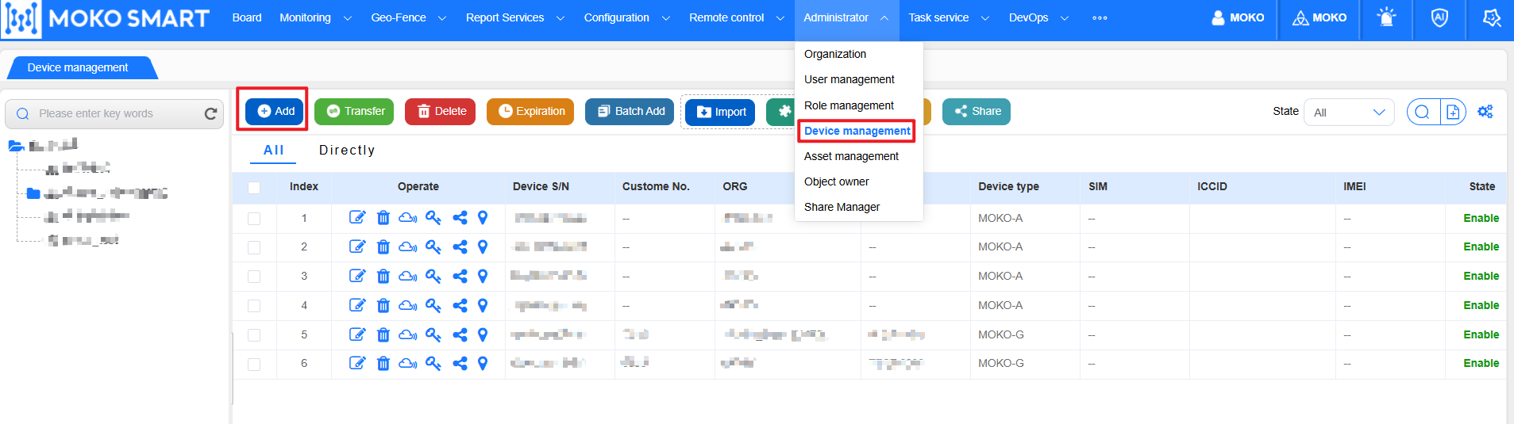The image size is (1514, 424).
Task: Click the blue Add button
Action: click(x=275, y=112)
